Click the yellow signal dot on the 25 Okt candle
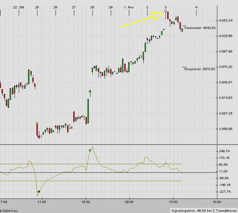 [37, 123]
